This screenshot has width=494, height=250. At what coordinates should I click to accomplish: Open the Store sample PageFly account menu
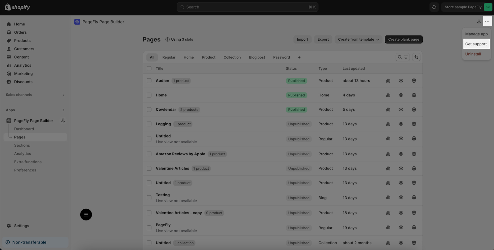click(x=467, y=7)
